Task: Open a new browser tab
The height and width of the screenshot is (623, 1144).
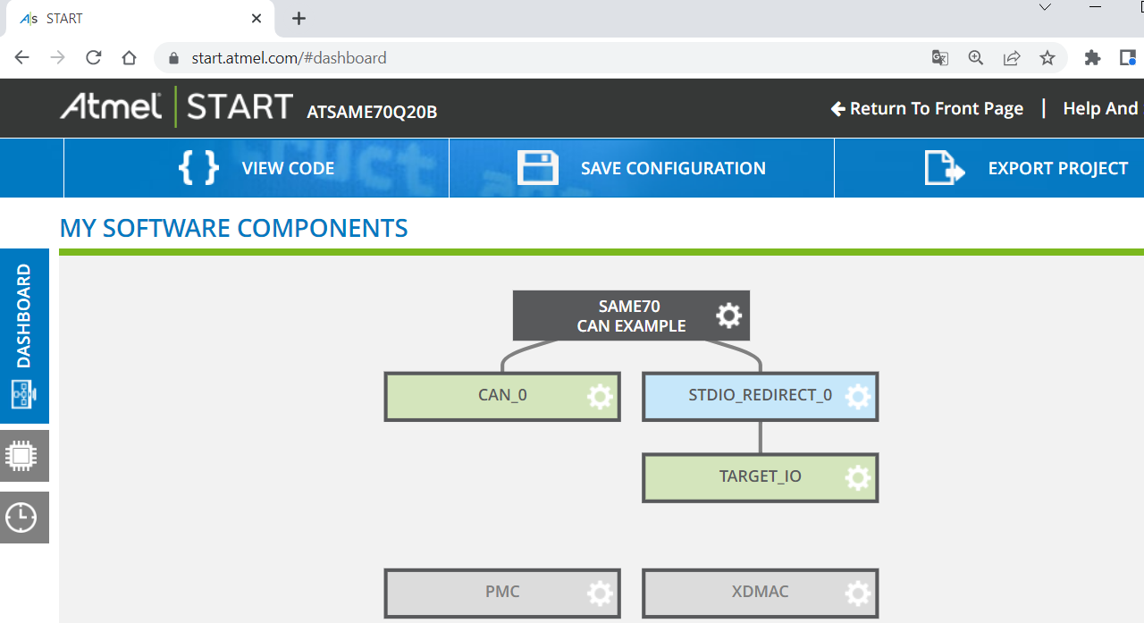Action: coord(299,18)
